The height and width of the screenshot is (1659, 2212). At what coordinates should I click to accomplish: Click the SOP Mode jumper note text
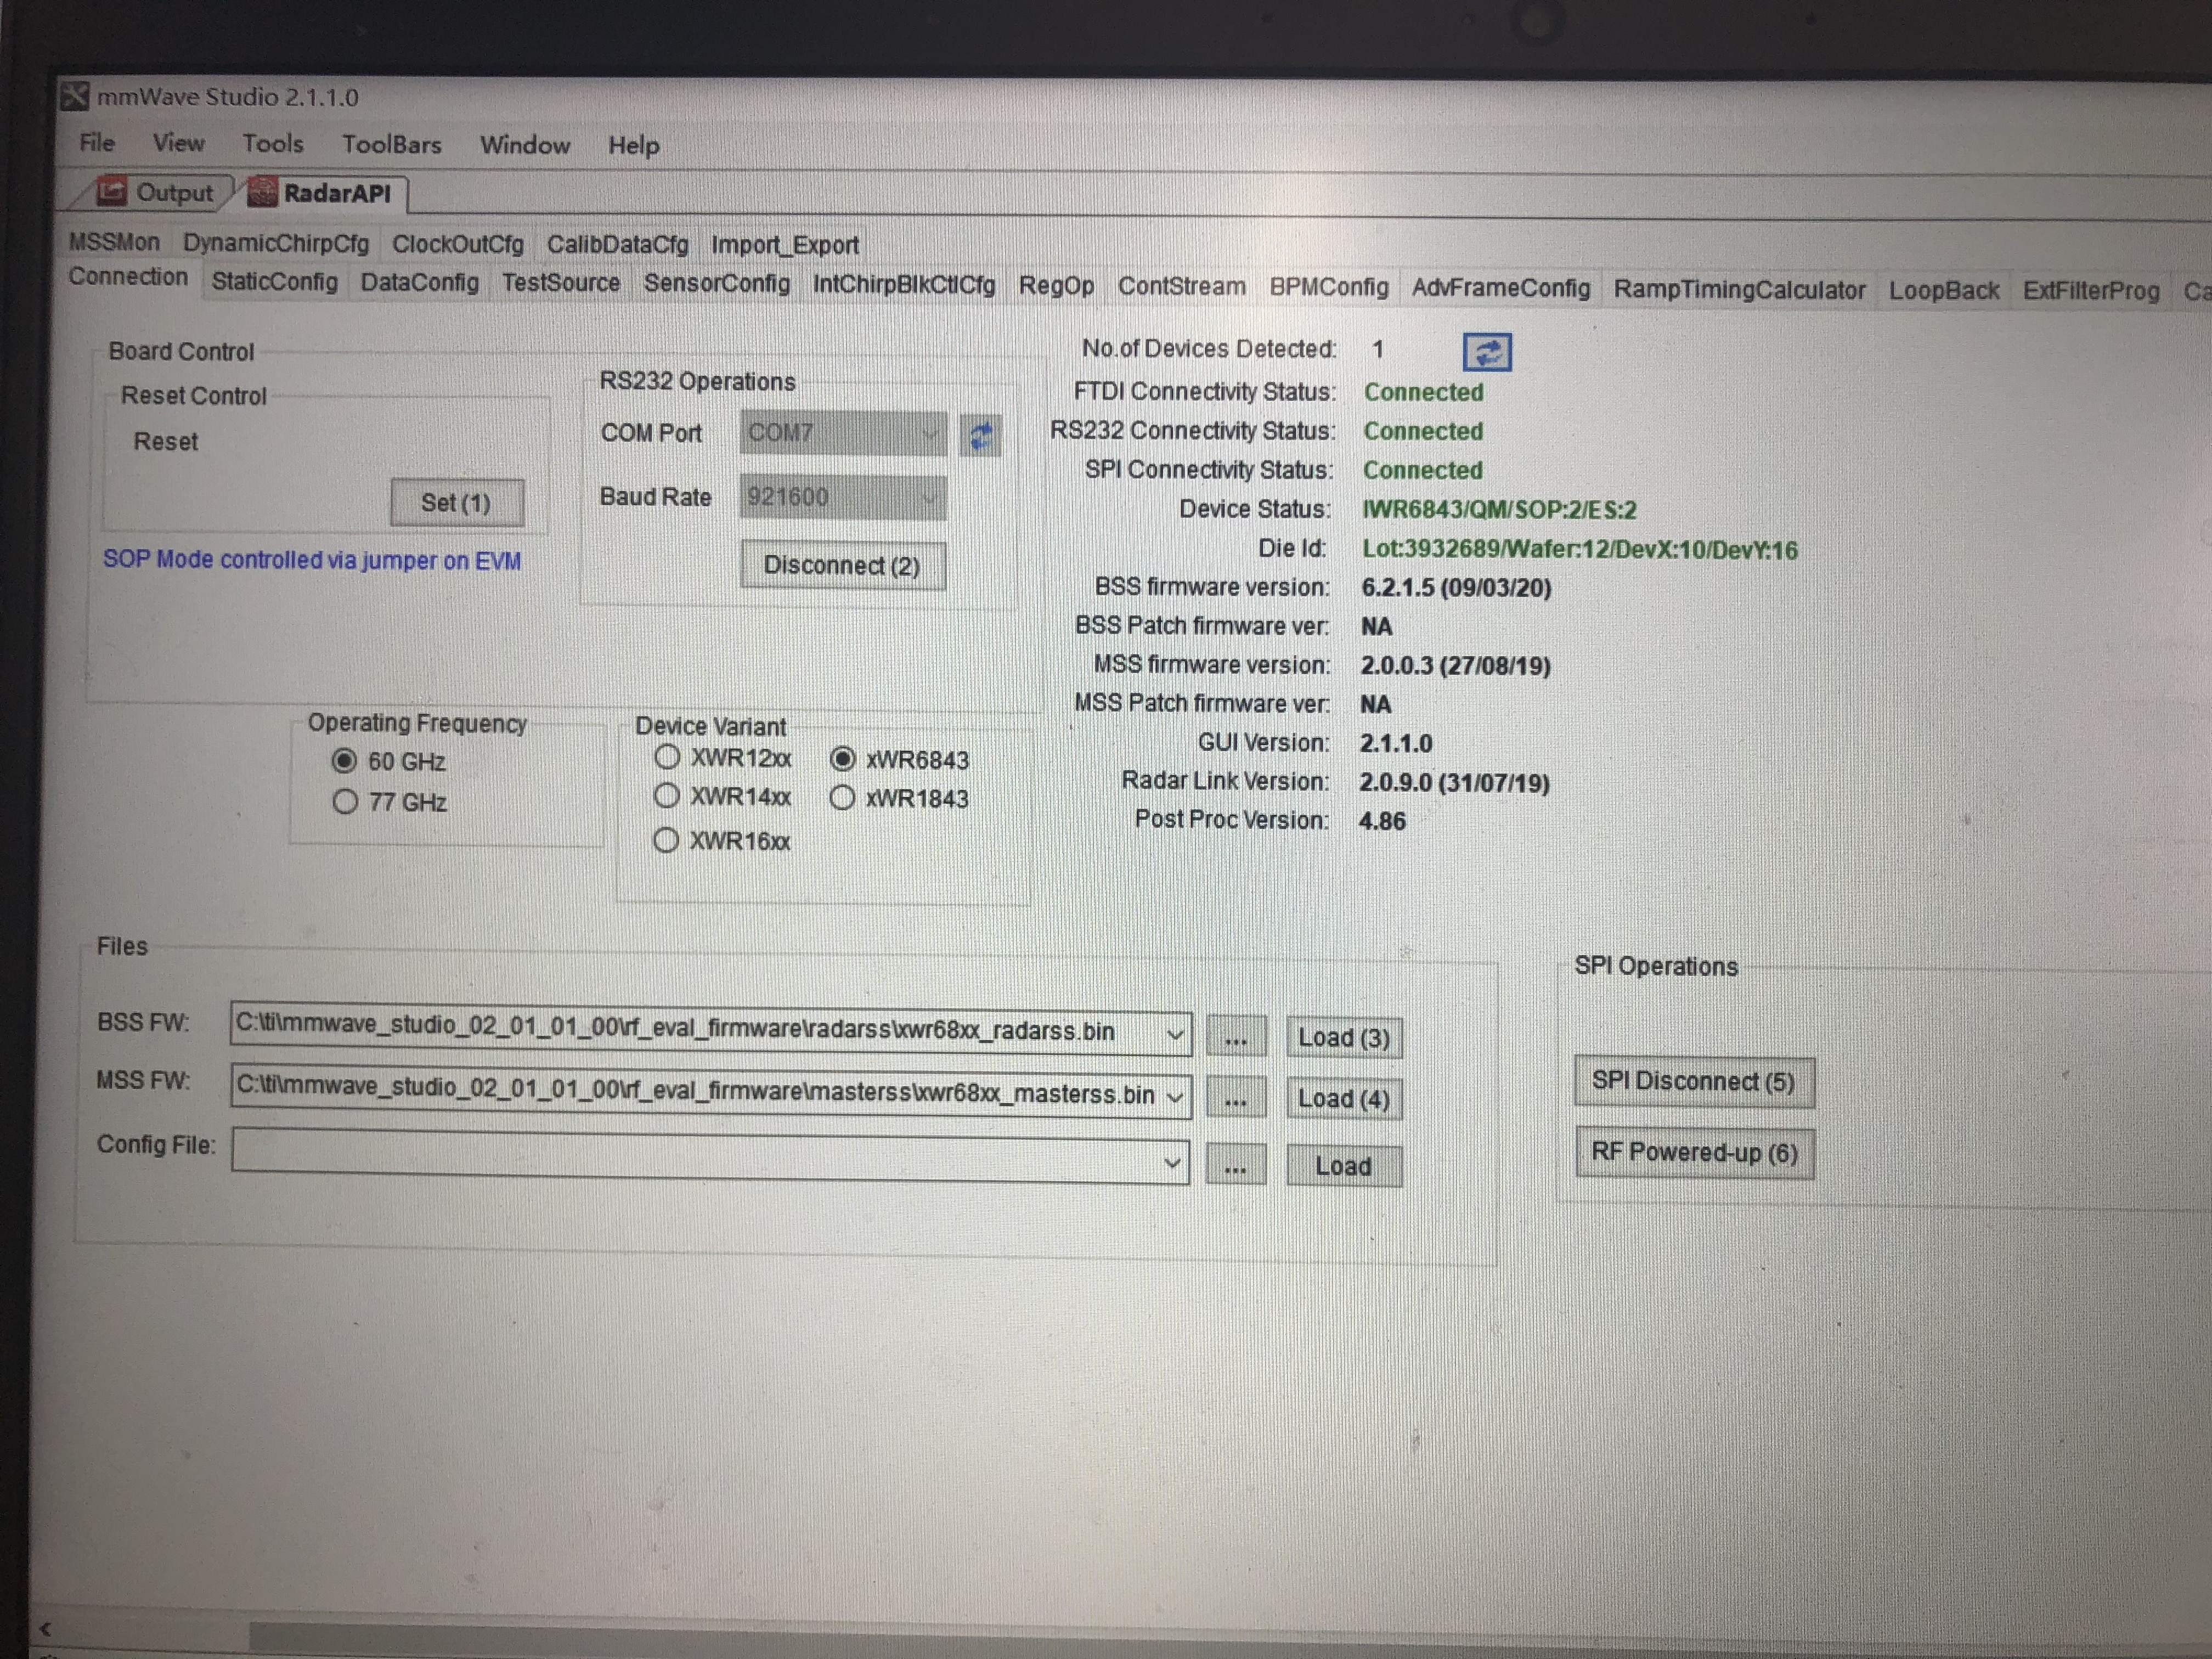click(312, 560)
